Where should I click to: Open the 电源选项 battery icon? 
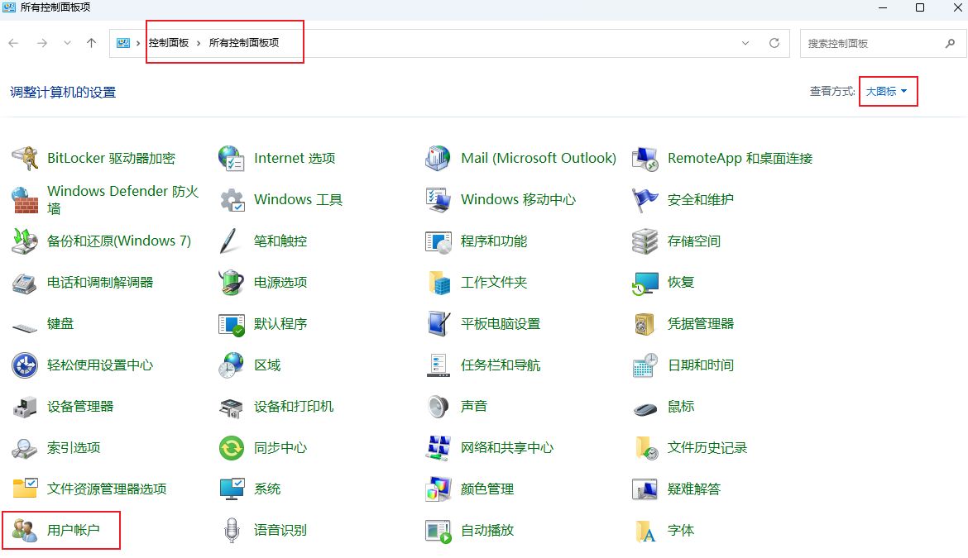pos(232,282)
